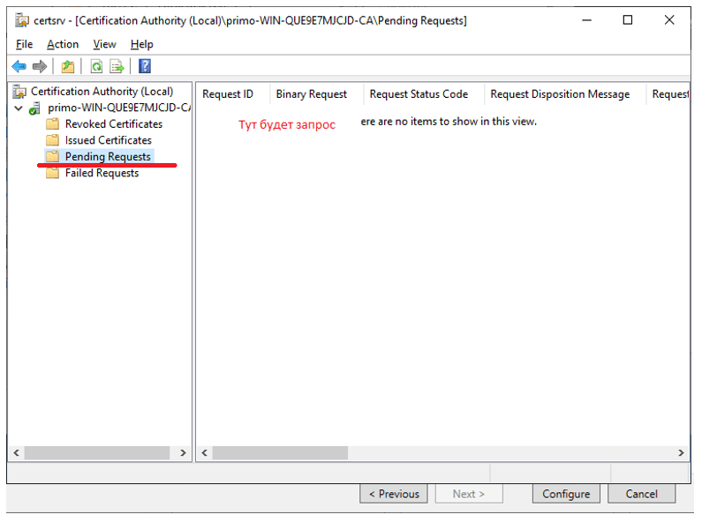Open the File menu
The height and width of the screenshot is (522, 702).
point(25,44)
